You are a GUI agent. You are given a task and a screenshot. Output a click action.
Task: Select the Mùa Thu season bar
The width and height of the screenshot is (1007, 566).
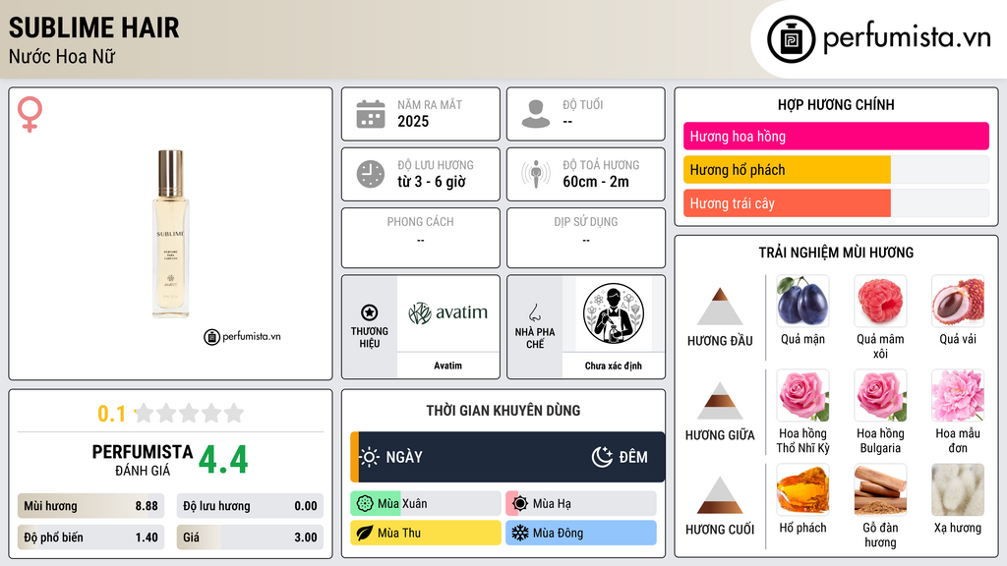(x=425, y=533)
